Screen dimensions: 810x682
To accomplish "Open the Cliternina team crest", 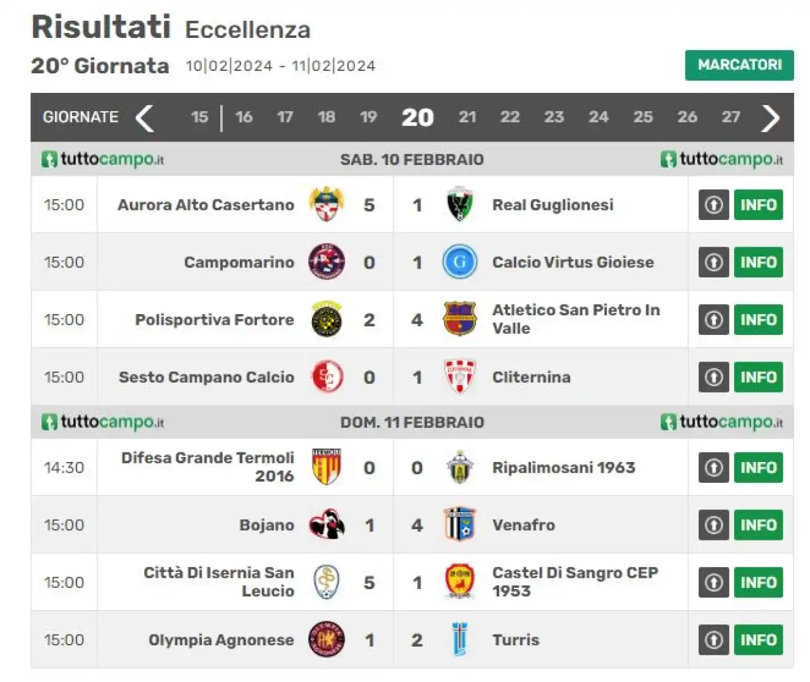I will [459, 377].
